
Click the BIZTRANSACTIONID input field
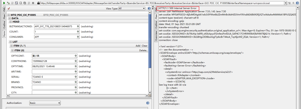click(57, 26)
